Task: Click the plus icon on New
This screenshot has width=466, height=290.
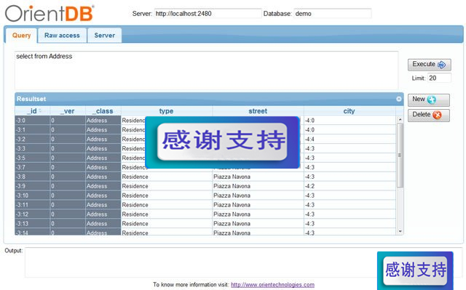Action: pyautogui.click(x=432, y=100)
